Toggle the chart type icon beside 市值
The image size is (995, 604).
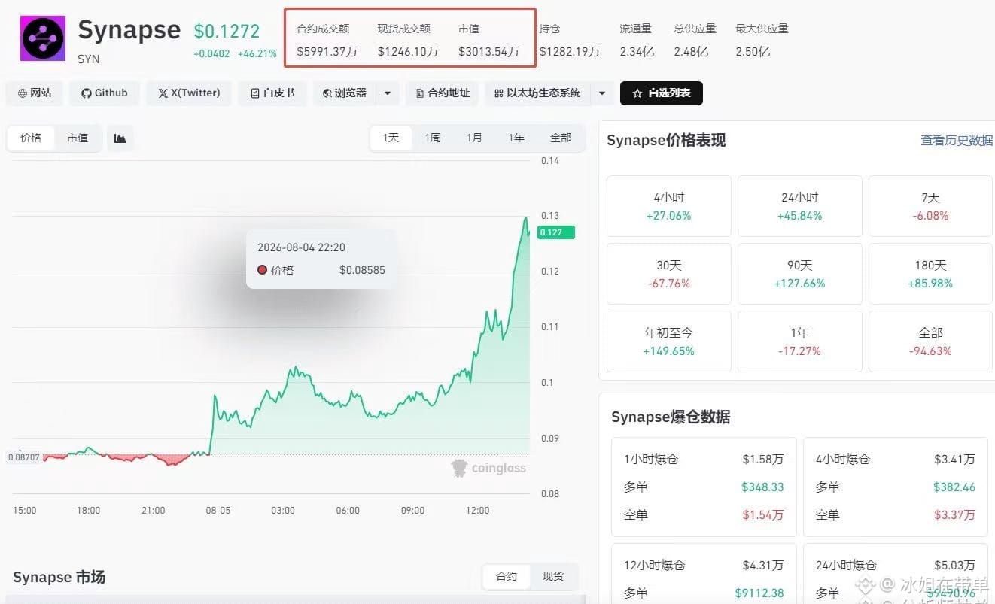[x=120, y=138]
